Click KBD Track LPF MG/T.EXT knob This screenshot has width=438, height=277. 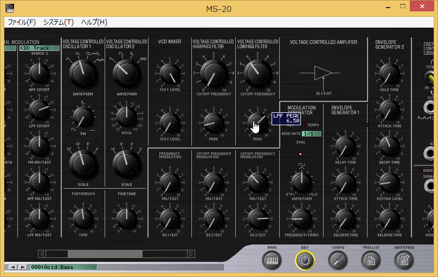39,218
